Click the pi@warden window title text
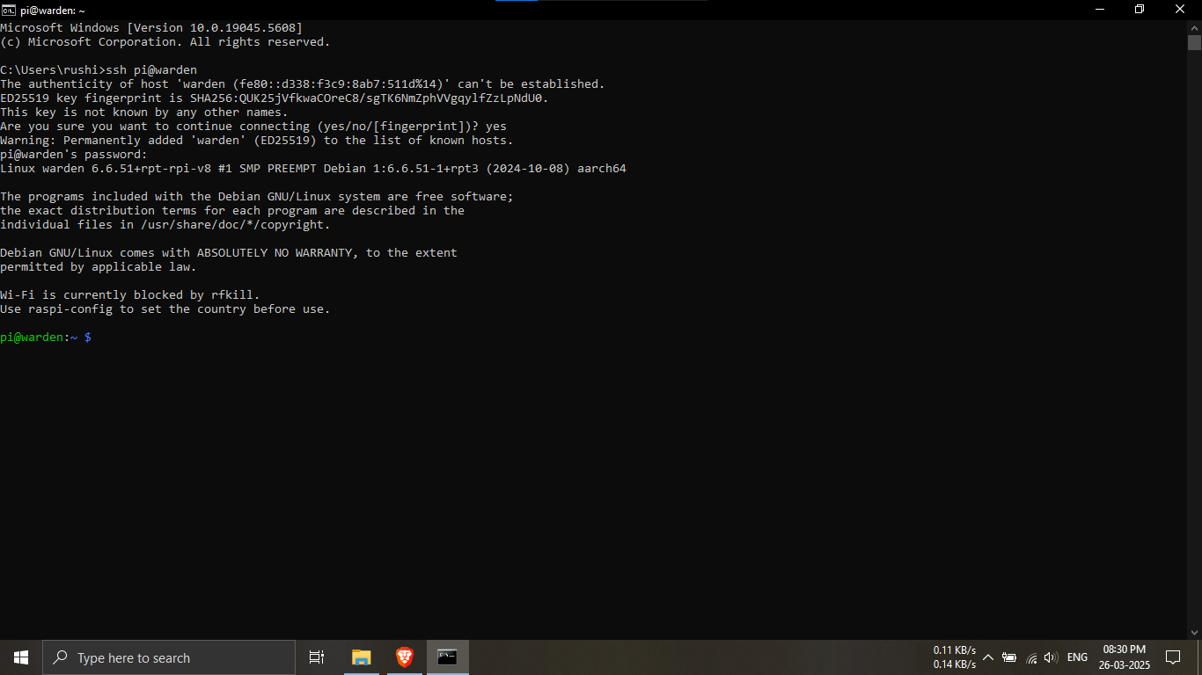The width and height of the screenshot is (1202, 675). (53, 10)
